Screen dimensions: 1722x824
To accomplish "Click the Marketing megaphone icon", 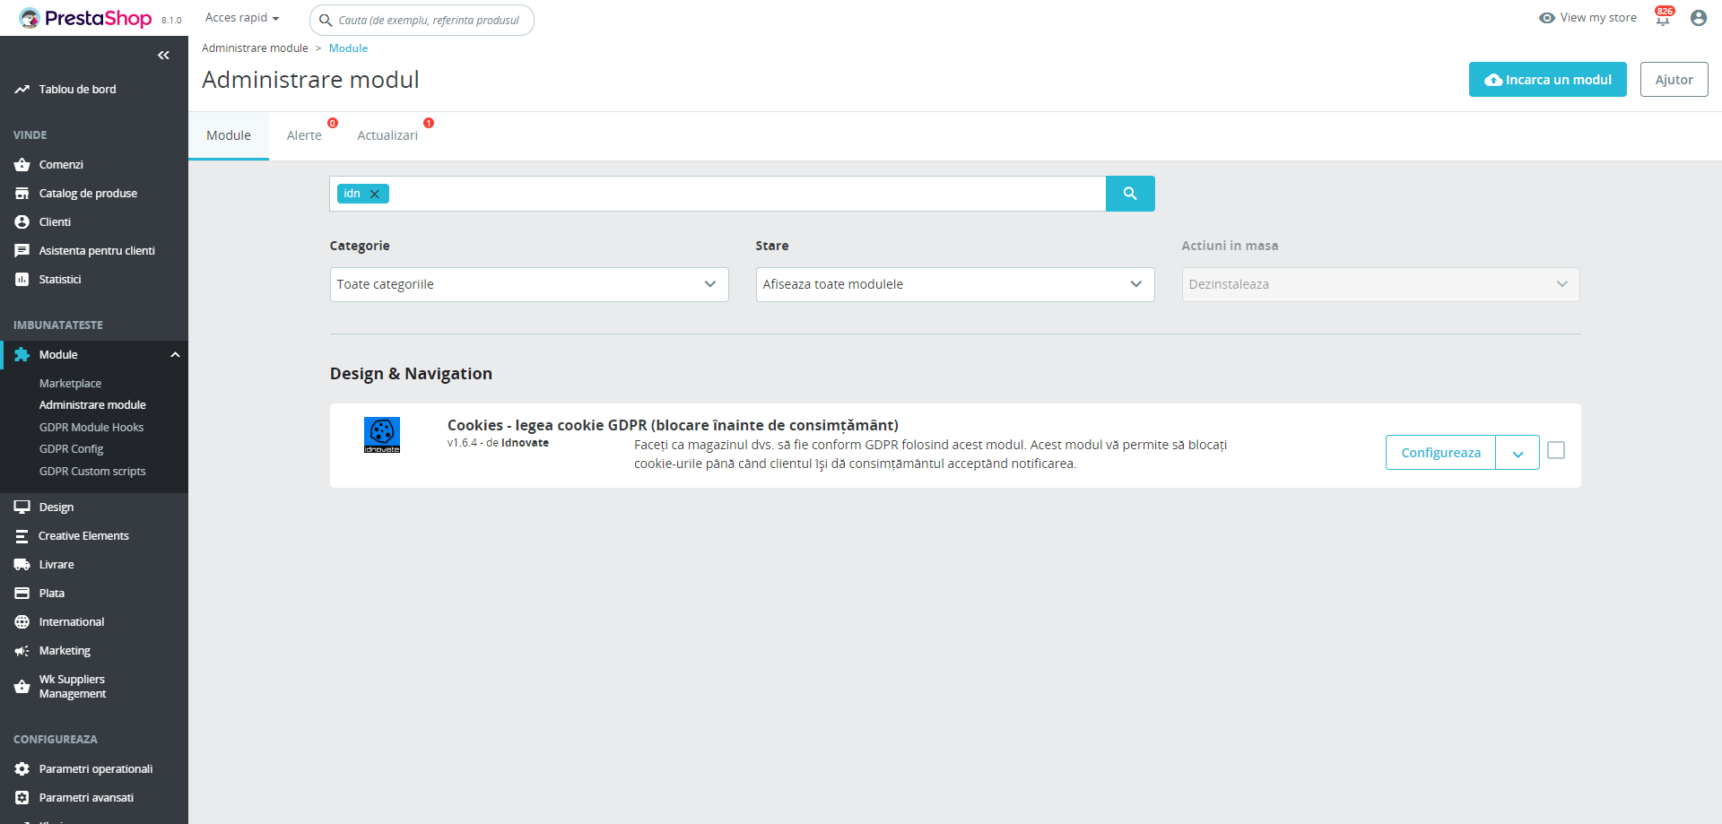I will point(22,651).
